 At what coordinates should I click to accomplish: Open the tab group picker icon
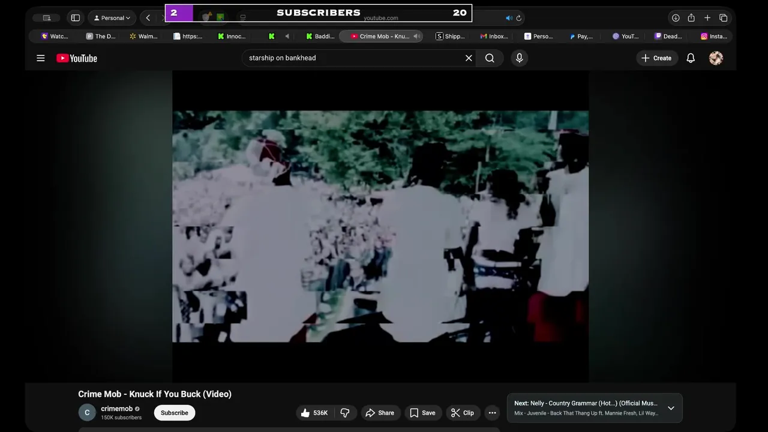coord(47,18)
